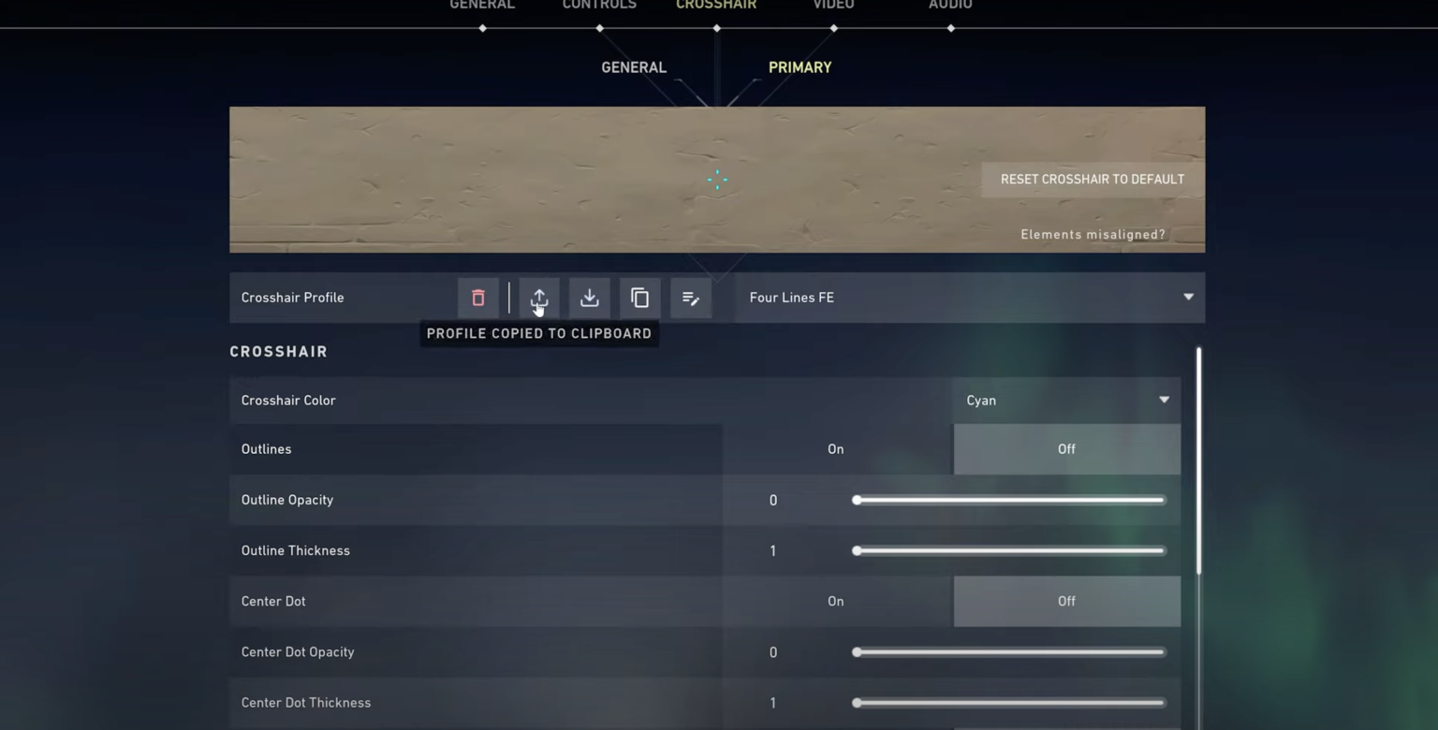
Task: Rename the crosshair profile
Action: pyautogui.click(x=690, y=298)
